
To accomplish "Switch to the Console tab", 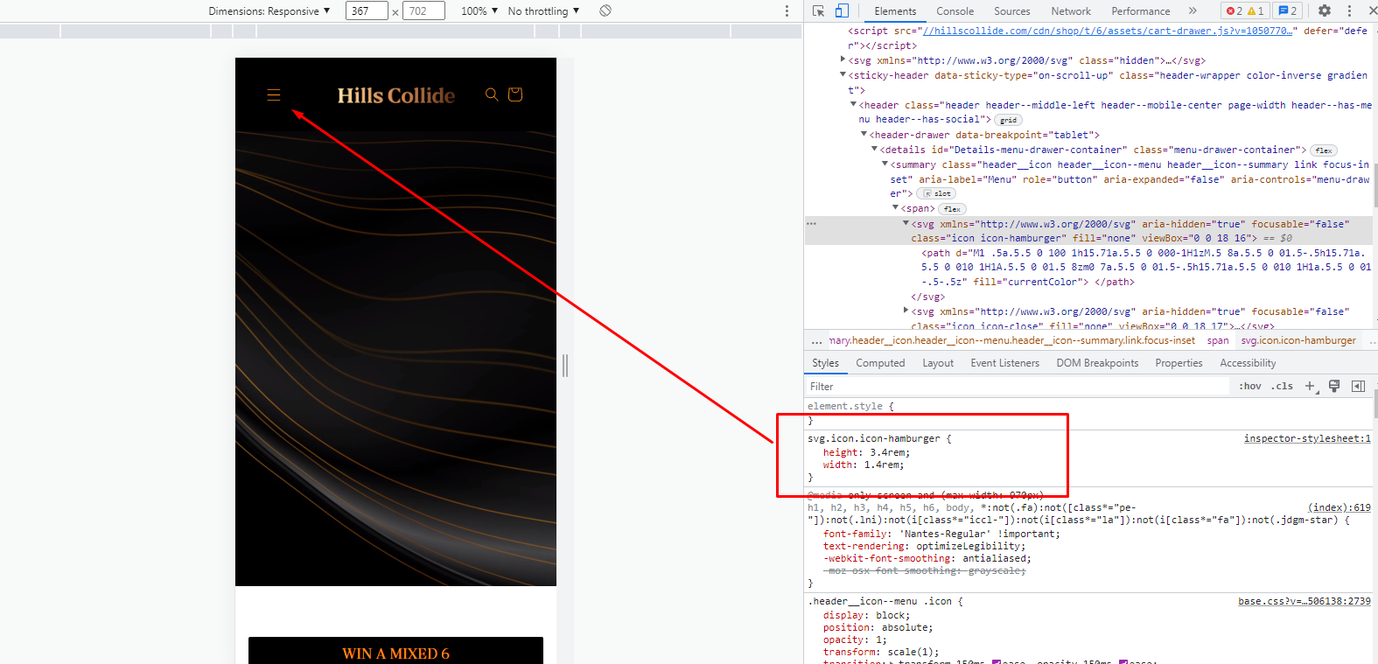I will click(955, 10).
